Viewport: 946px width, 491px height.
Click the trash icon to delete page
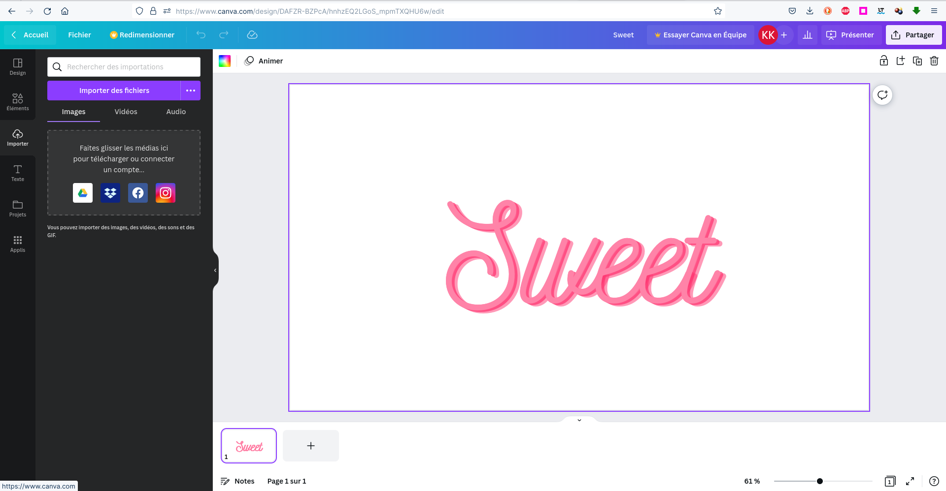tap(934, 61)
